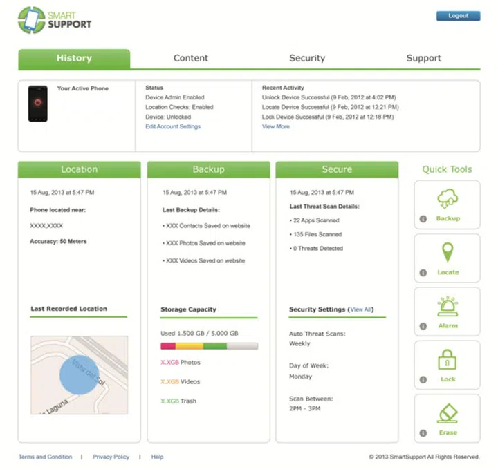
Task: Click the Lock padlock icon in Quick Tools
Action: 448,359
